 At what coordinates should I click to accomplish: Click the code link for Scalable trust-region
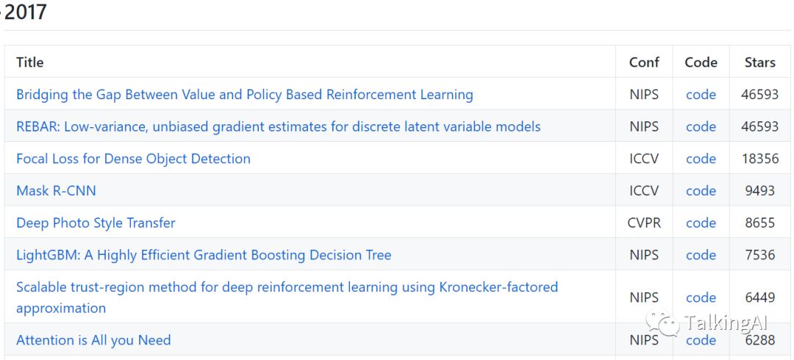(x=701, y=298)
